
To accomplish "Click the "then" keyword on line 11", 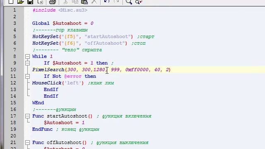I will [x=90, y=76].
